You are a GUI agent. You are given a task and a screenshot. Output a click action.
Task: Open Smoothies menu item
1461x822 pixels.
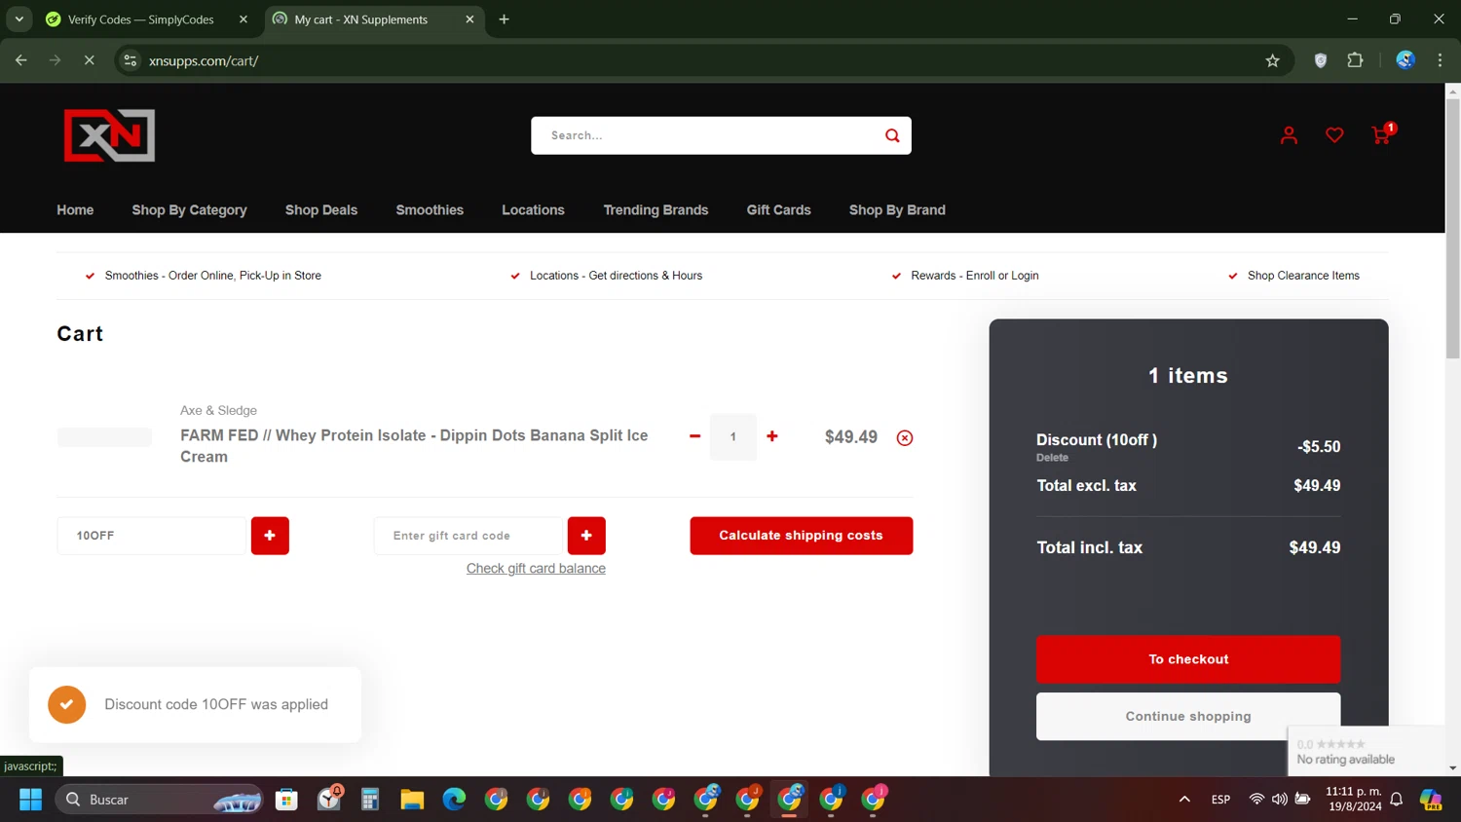430,210
